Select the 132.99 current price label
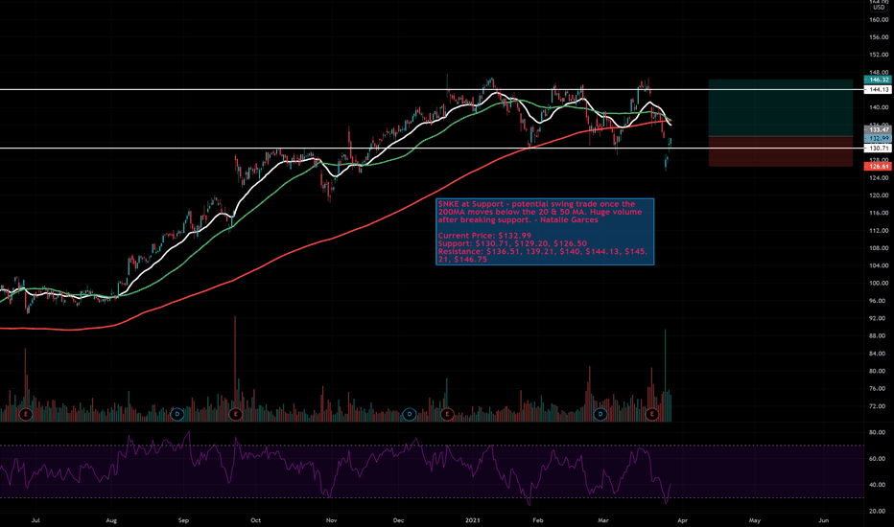The width and height of the screenshot is (894, 527). coord(878,138)
